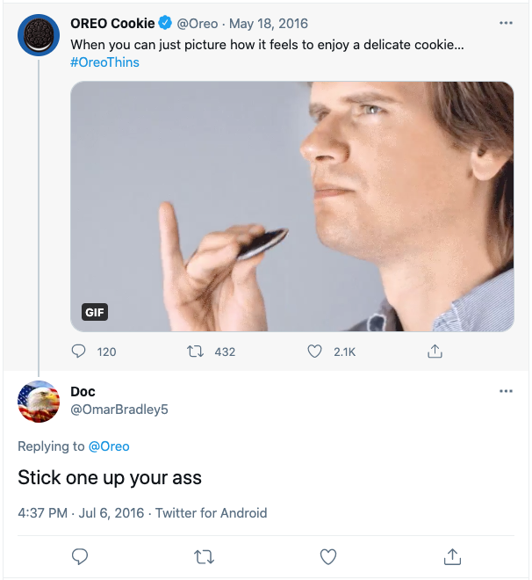
Task: Open the @Oreo link after Replying to
Action: pos(109,446)
